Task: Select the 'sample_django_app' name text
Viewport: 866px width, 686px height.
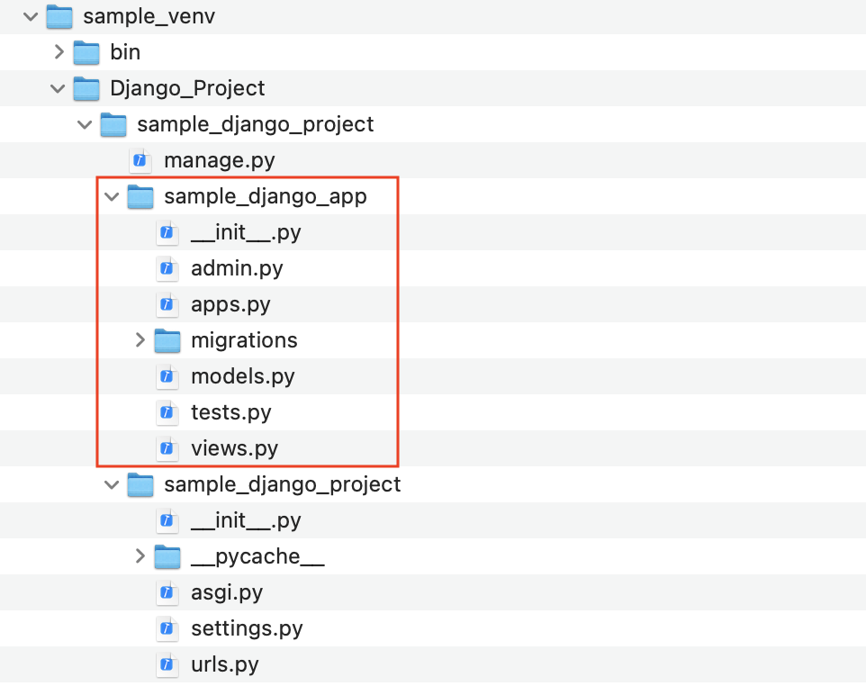Action: (x=265, y=196)
